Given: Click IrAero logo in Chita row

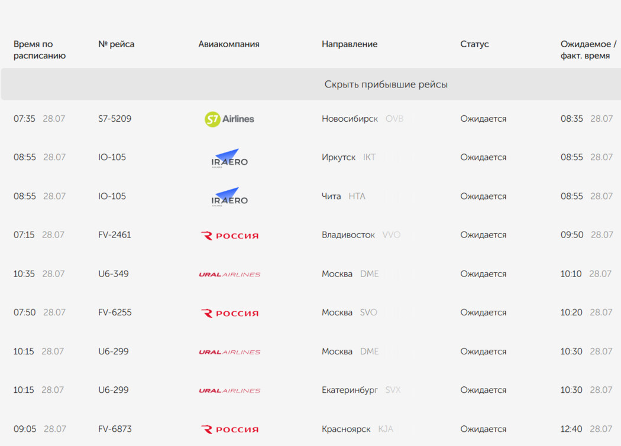Looking at the screenshot, I should 229,197.
